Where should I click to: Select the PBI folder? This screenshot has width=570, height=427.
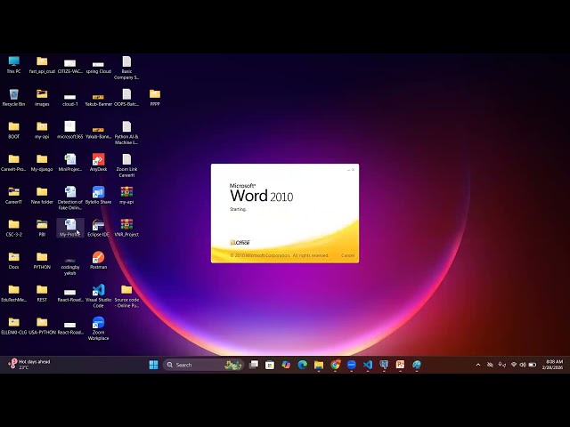(42, 228)
